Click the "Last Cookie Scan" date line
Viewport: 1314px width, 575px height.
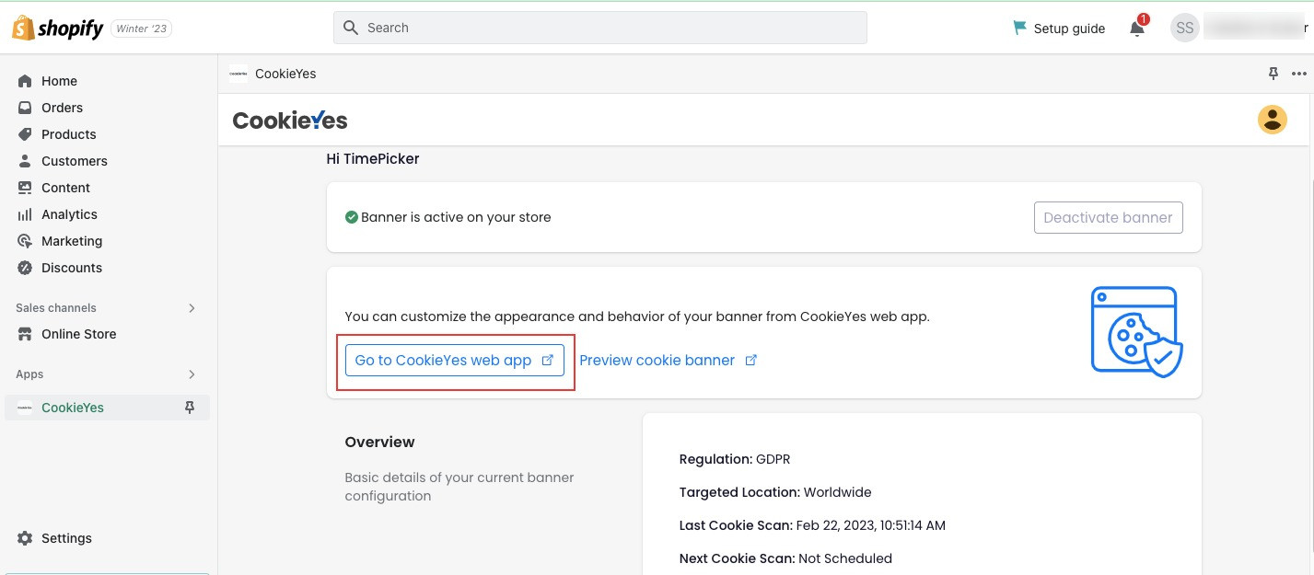pos(812,525)
